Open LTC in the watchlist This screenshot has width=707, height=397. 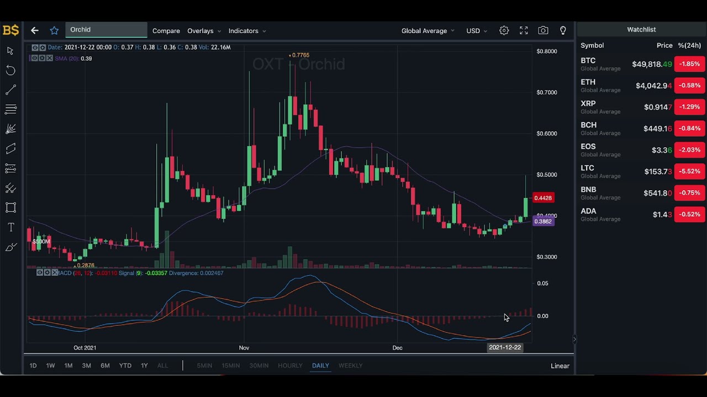(x=642, y=171)
